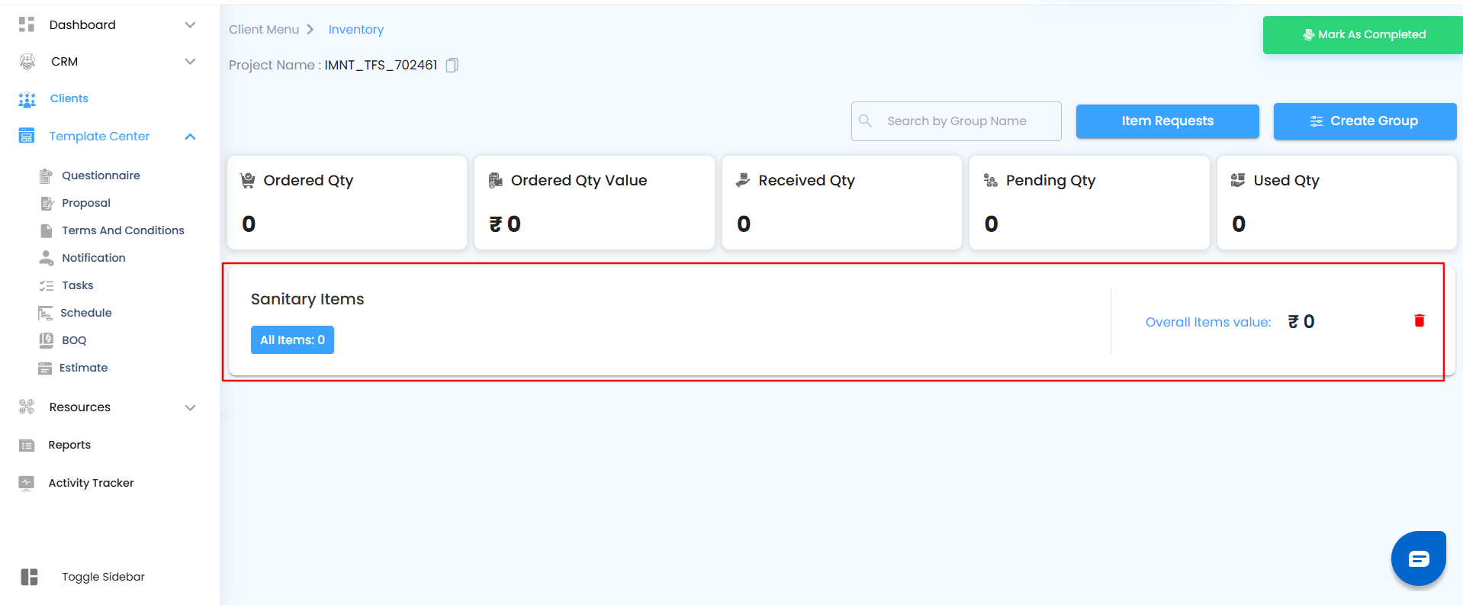1463x605 pixels.
Task: Click the Toggle Sidebar icon
Action: pyautogui.click(x=29, y=577)
